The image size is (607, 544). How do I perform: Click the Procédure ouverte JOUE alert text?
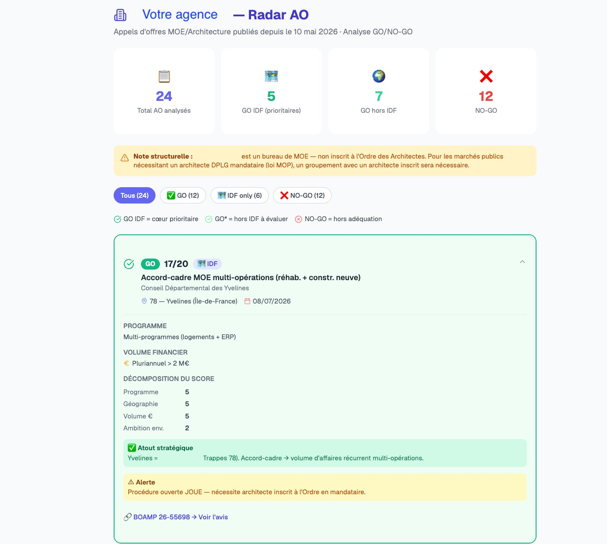coord(247,492)
